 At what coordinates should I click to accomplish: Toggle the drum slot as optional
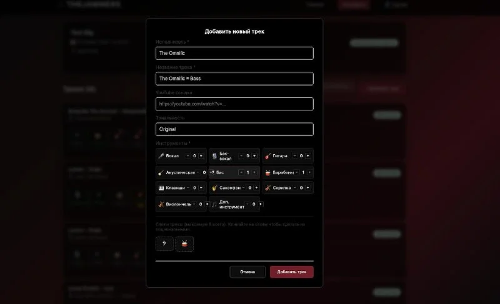pos(184,244)
